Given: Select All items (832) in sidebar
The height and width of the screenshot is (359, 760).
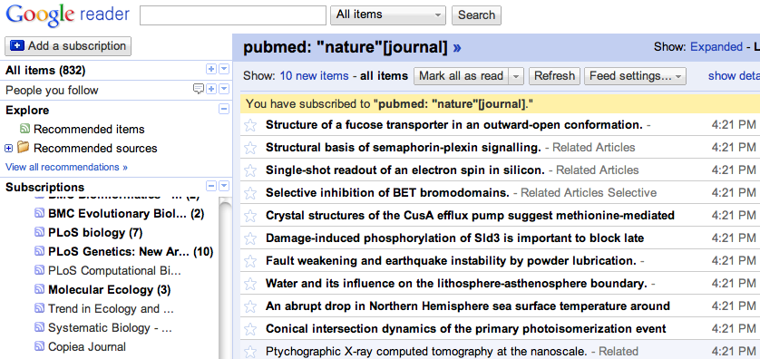Looking at the screenshot, I should 45,71.
